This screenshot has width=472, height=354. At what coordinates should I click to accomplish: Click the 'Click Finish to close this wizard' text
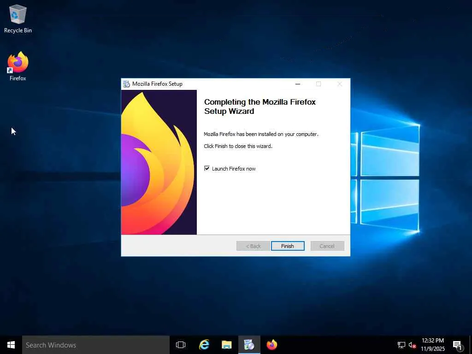[238, 146]
